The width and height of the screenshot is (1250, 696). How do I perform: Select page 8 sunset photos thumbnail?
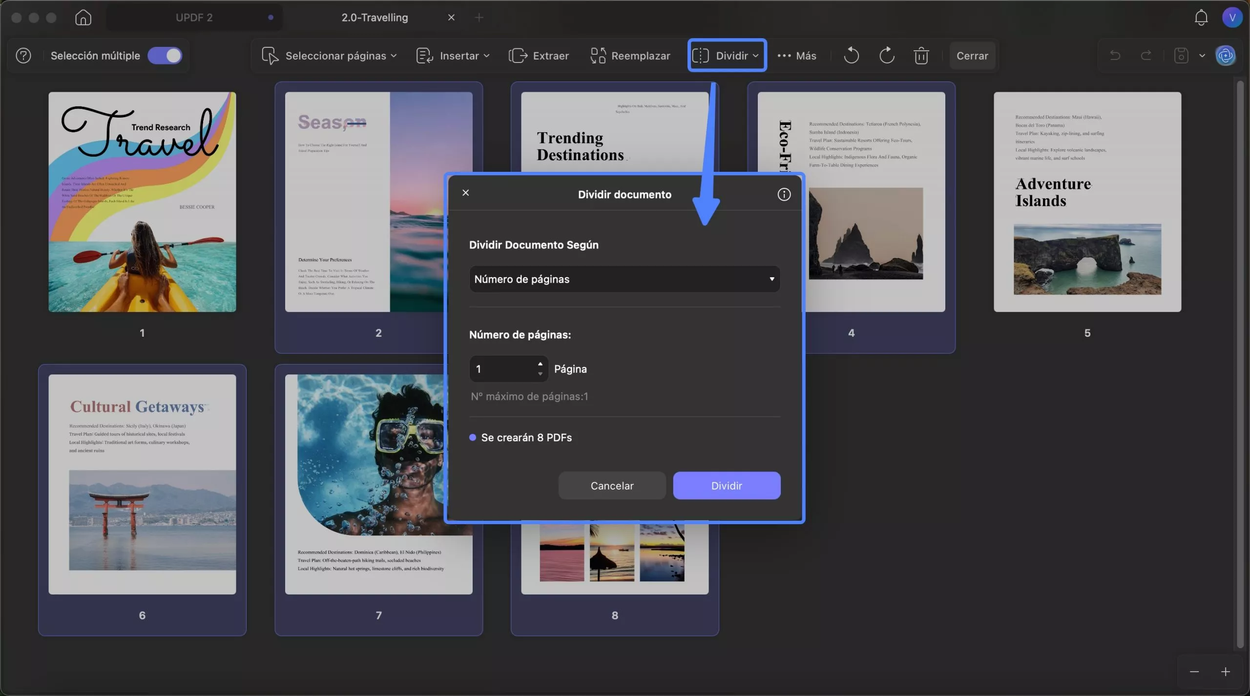coord(615,559)
